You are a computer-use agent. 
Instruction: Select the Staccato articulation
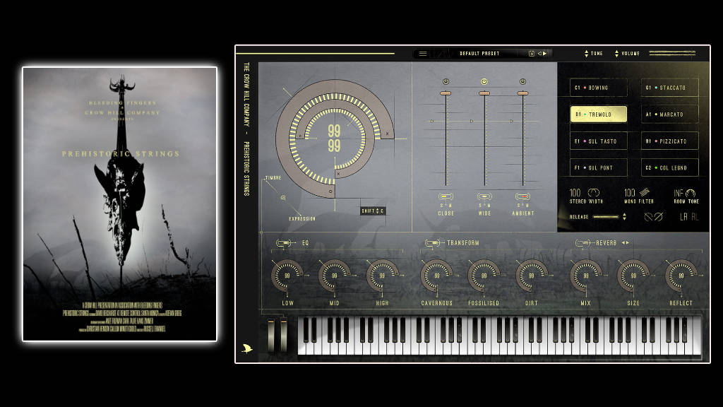coord(669,88)
